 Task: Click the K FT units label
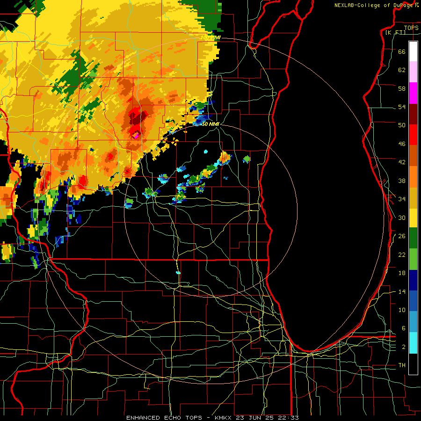click(395, 32)
